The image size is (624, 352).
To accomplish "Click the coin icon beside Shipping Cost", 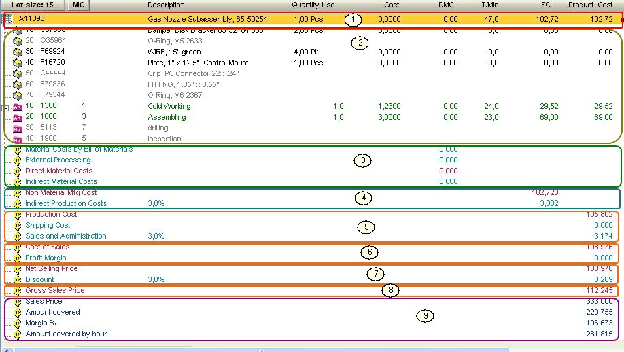I will 18,226.
